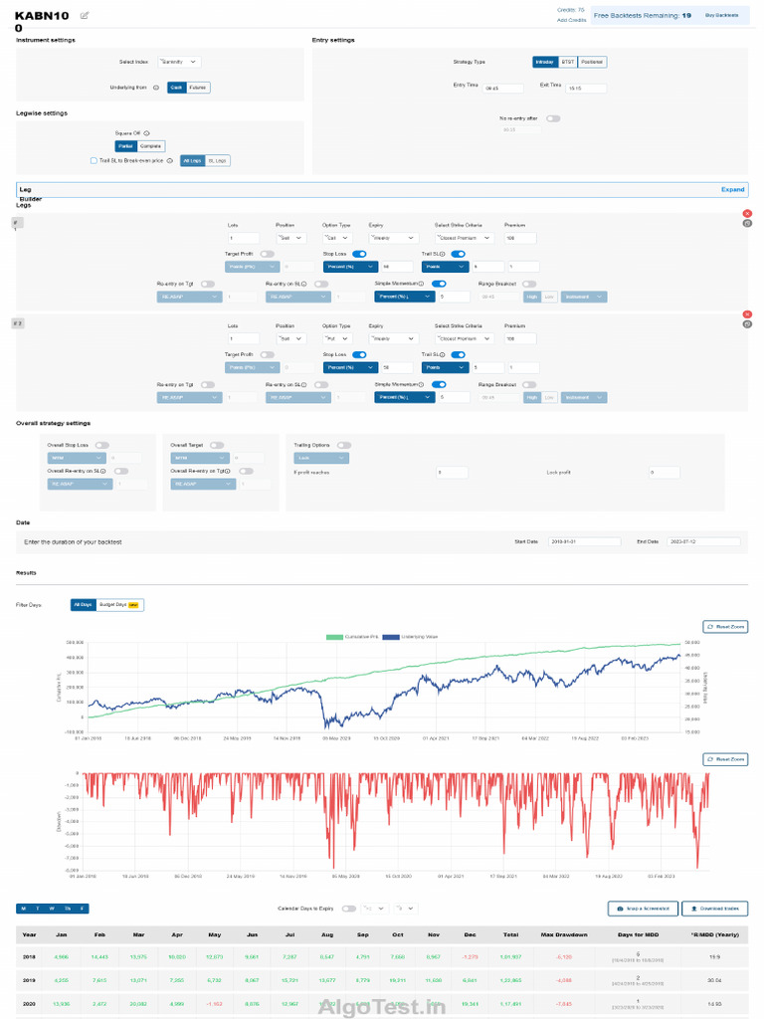This screenshot has width=764, height=1019.
Task: Toggle No re-entry after switch
Action: pyautogui.click(x=553, y=118)
